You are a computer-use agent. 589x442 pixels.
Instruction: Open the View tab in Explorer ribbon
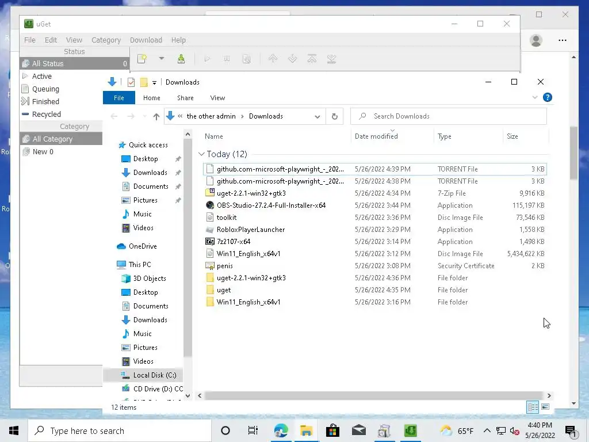point(217,98)
